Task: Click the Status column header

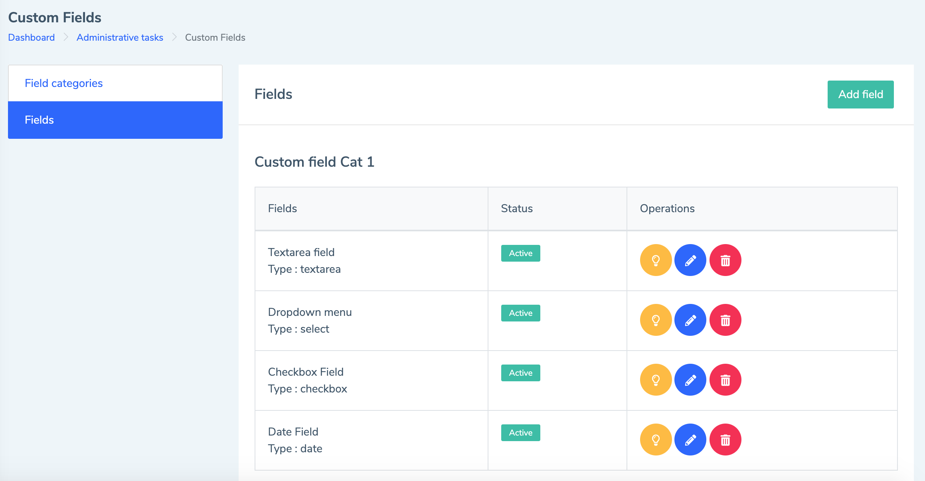Action: click(x=517, y=209)
